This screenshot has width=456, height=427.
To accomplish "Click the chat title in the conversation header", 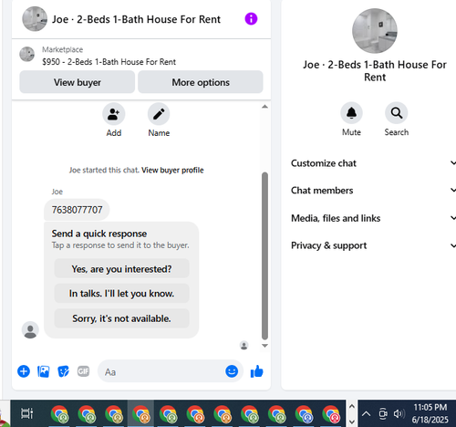I will point(136,19).
